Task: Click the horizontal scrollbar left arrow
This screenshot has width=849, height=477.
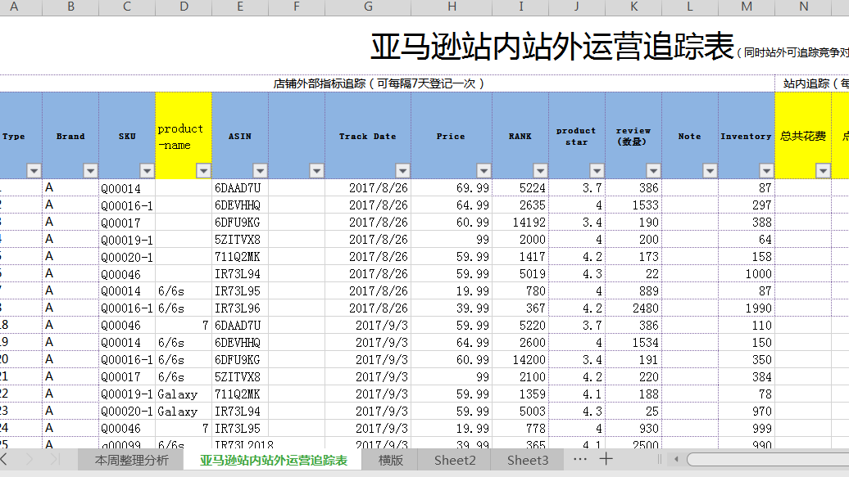Action: 676,460
